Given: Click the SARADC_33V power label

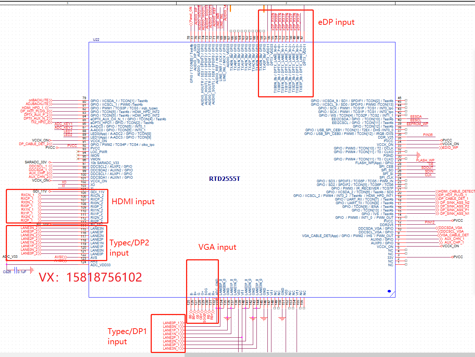Looking at the screenshot, I should click(36, 162).
